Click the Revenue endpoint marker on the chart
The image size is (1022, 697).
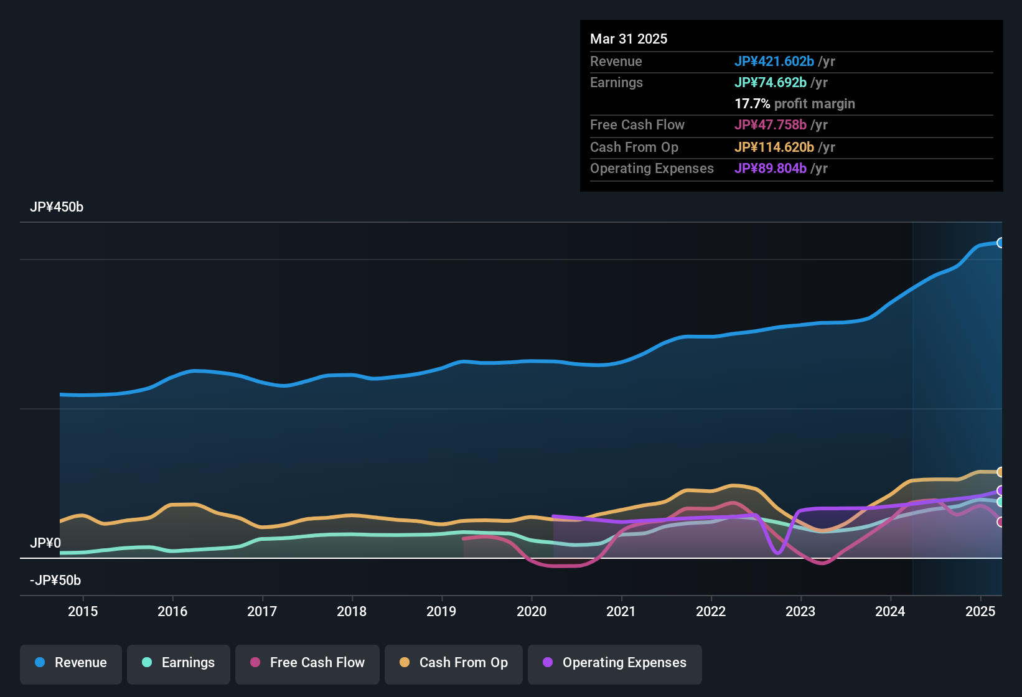1001,242
